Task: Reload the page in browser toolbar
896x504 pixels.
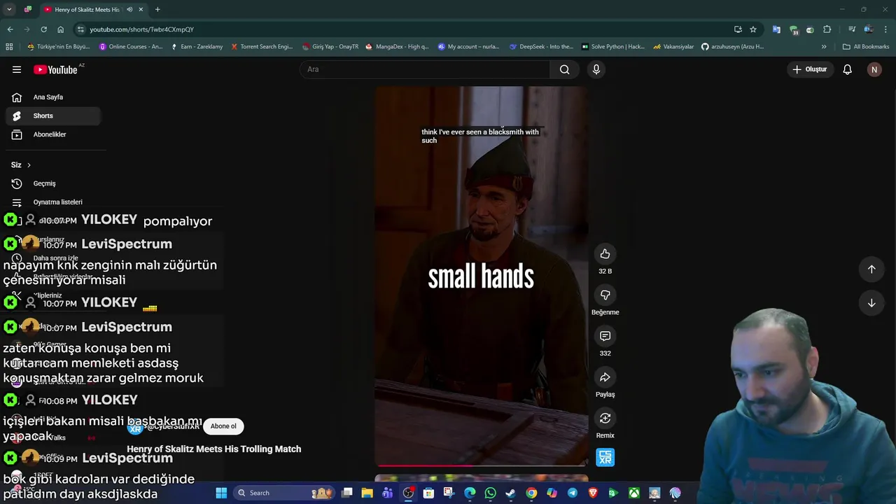Action: tap(43, 29)
